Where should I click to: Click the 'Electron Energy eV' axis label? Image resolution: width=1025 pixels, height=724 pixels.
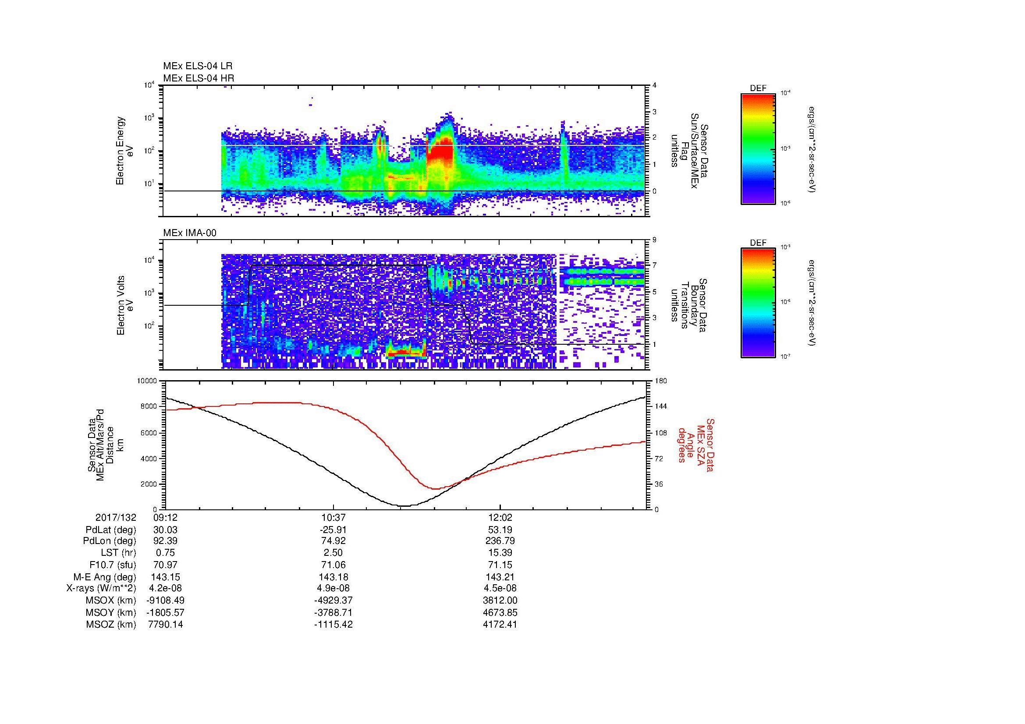click(x=125, y=151)
